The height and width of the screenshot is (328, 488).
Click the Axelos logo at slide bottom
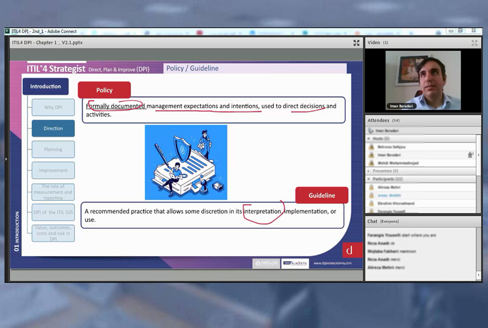pos(266,263)
